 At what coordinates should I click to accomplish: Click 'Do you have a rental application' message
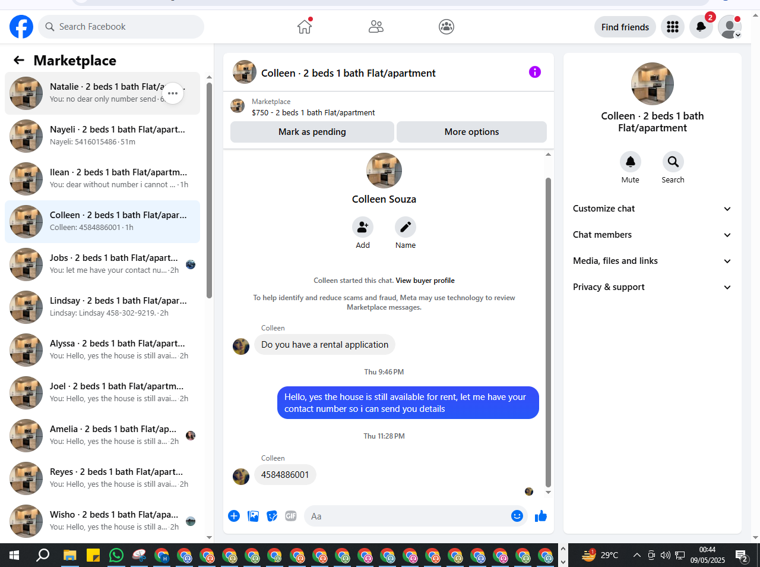coord(325,345)
